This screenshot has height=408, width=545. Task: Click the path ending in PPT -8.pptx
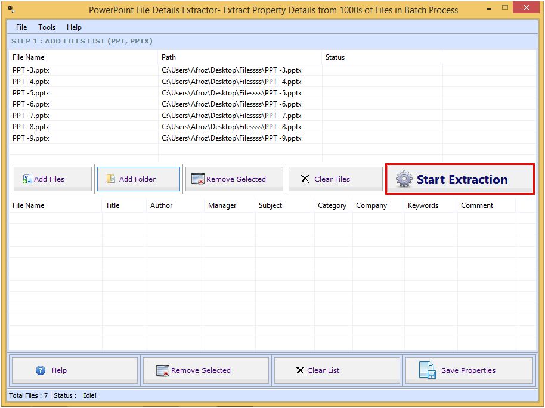click(231, 127)
